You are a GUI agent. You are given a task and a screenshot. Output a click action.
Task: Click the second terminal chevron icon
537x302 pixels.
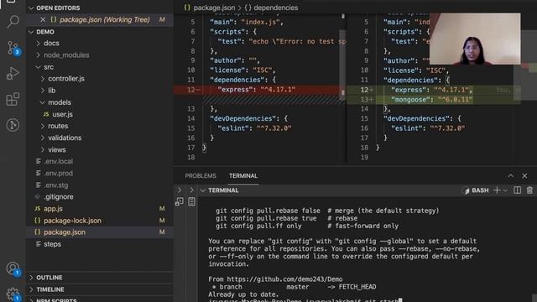point(191,190)
